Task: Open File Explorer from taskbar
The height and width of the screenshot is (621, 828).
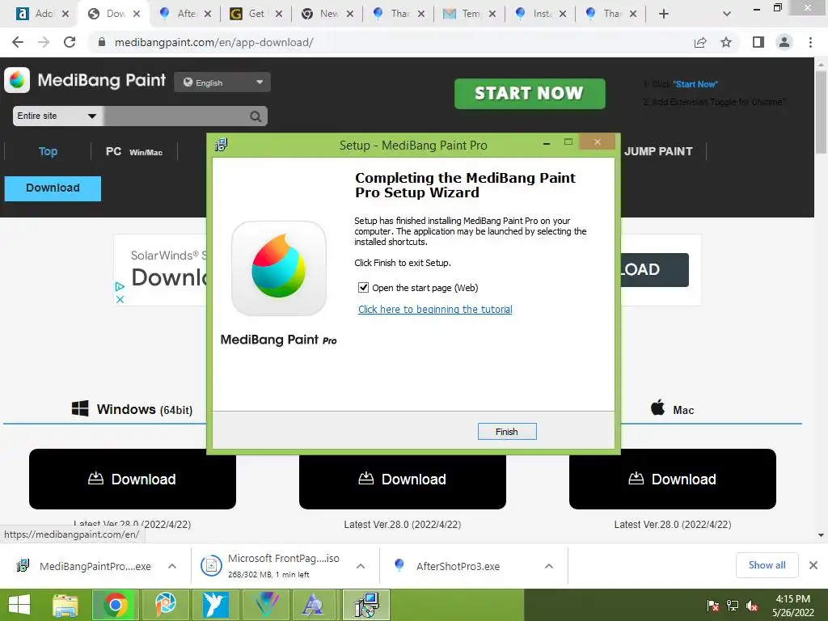Action: tap(65, 605)
